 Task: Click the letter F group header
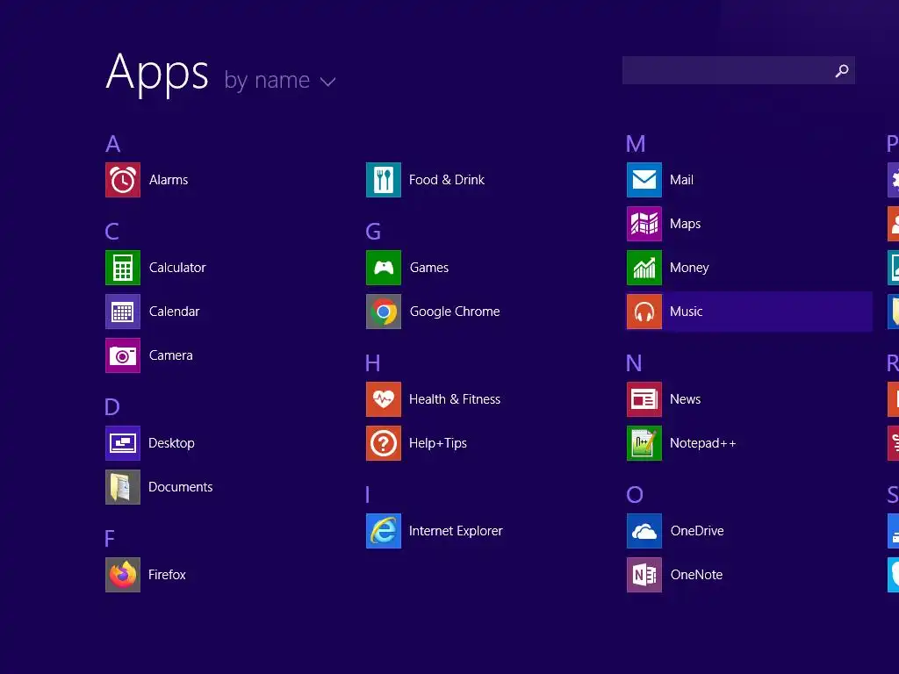tap(110, 539)
